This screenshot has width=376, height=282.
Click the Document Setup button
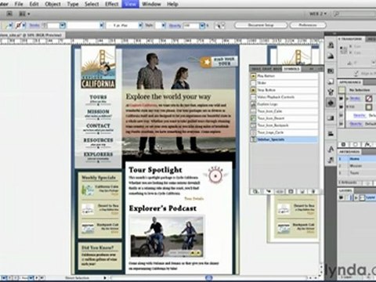click(x=261, y=25)
